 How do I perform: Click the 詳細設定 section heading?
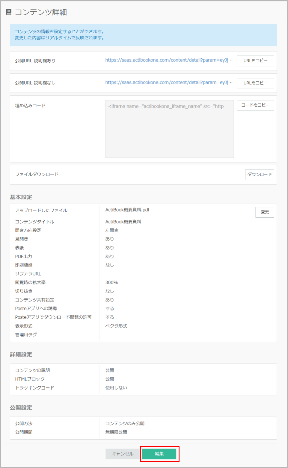click(x=19, y=355)
